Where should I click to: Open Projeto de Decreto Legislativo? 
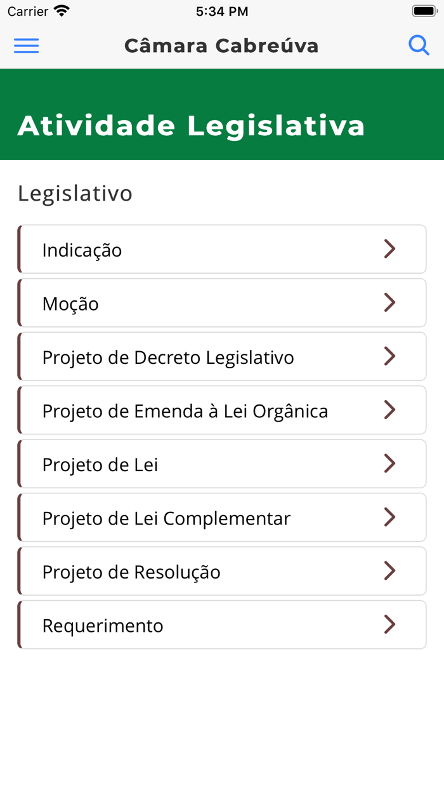pos(222,356)
